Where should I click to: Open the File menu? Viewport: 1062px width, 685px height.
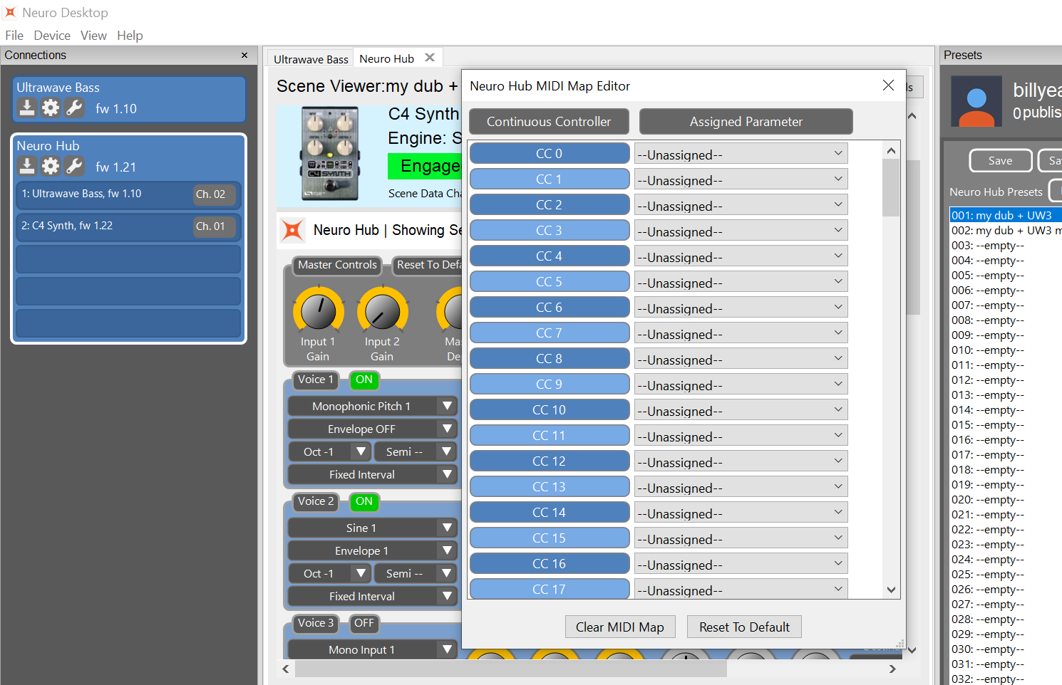pos(14,36)
